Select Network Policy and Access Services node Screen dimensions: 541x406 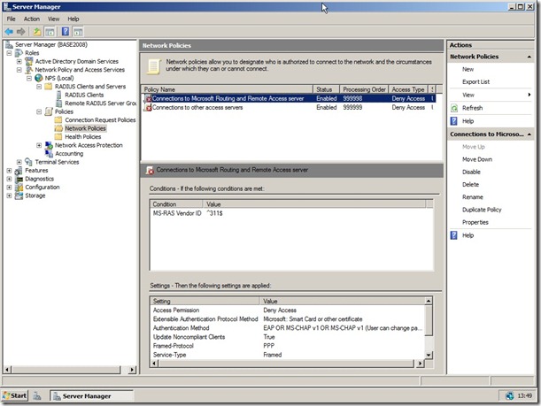[x=80, y=70]
